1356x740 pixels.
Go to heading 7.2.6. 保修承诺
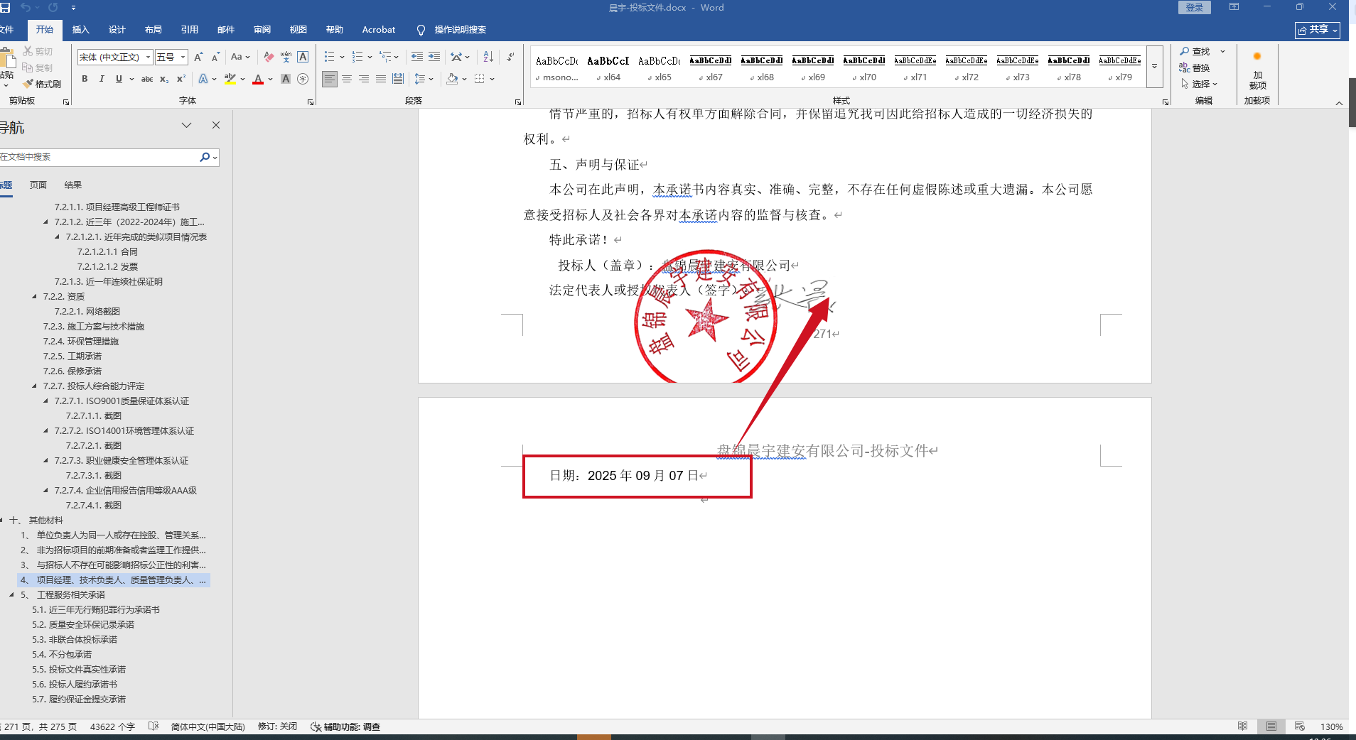(72, 371)
